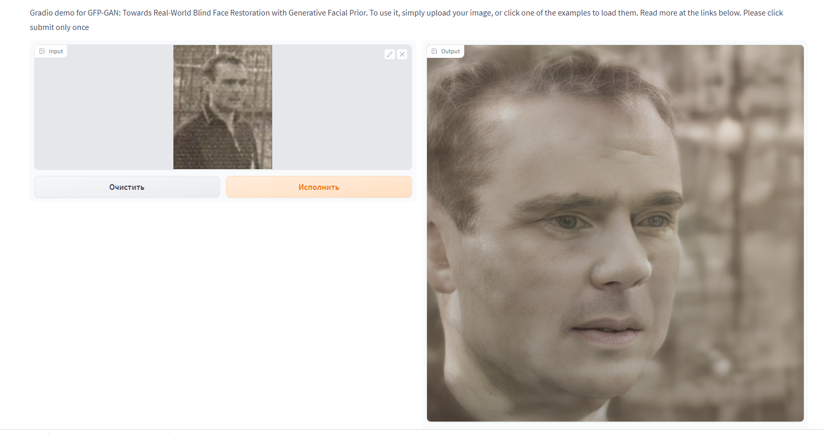Remove the uploaded input image with X icon

(x=402, y=54)
